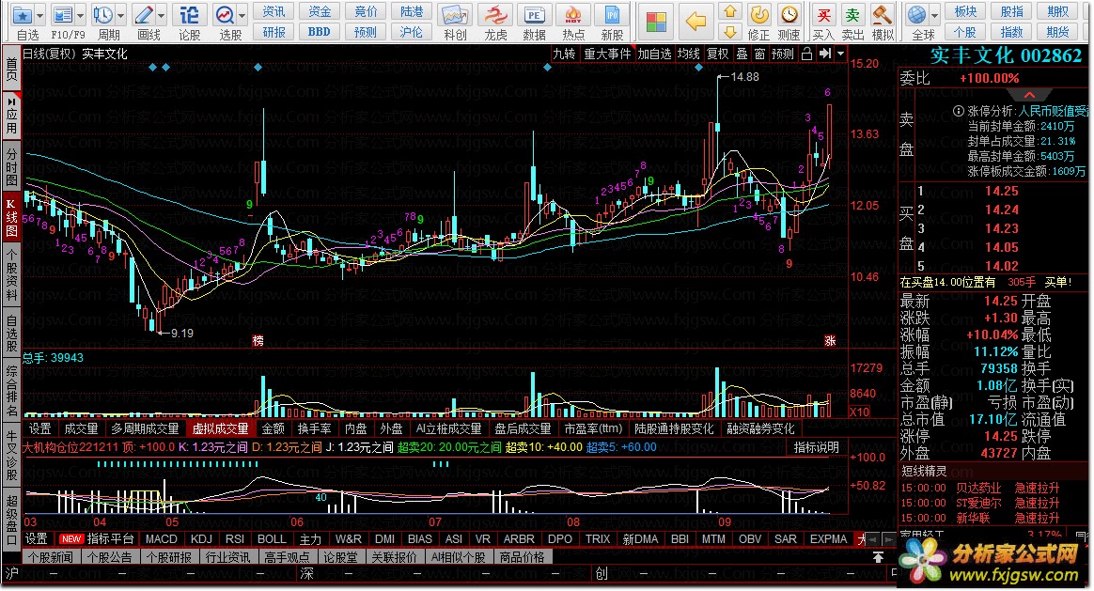Screen dimensions: 1094x591
Task: Expand the 周期 period dropdown arrow
Action: coord(120,15)
